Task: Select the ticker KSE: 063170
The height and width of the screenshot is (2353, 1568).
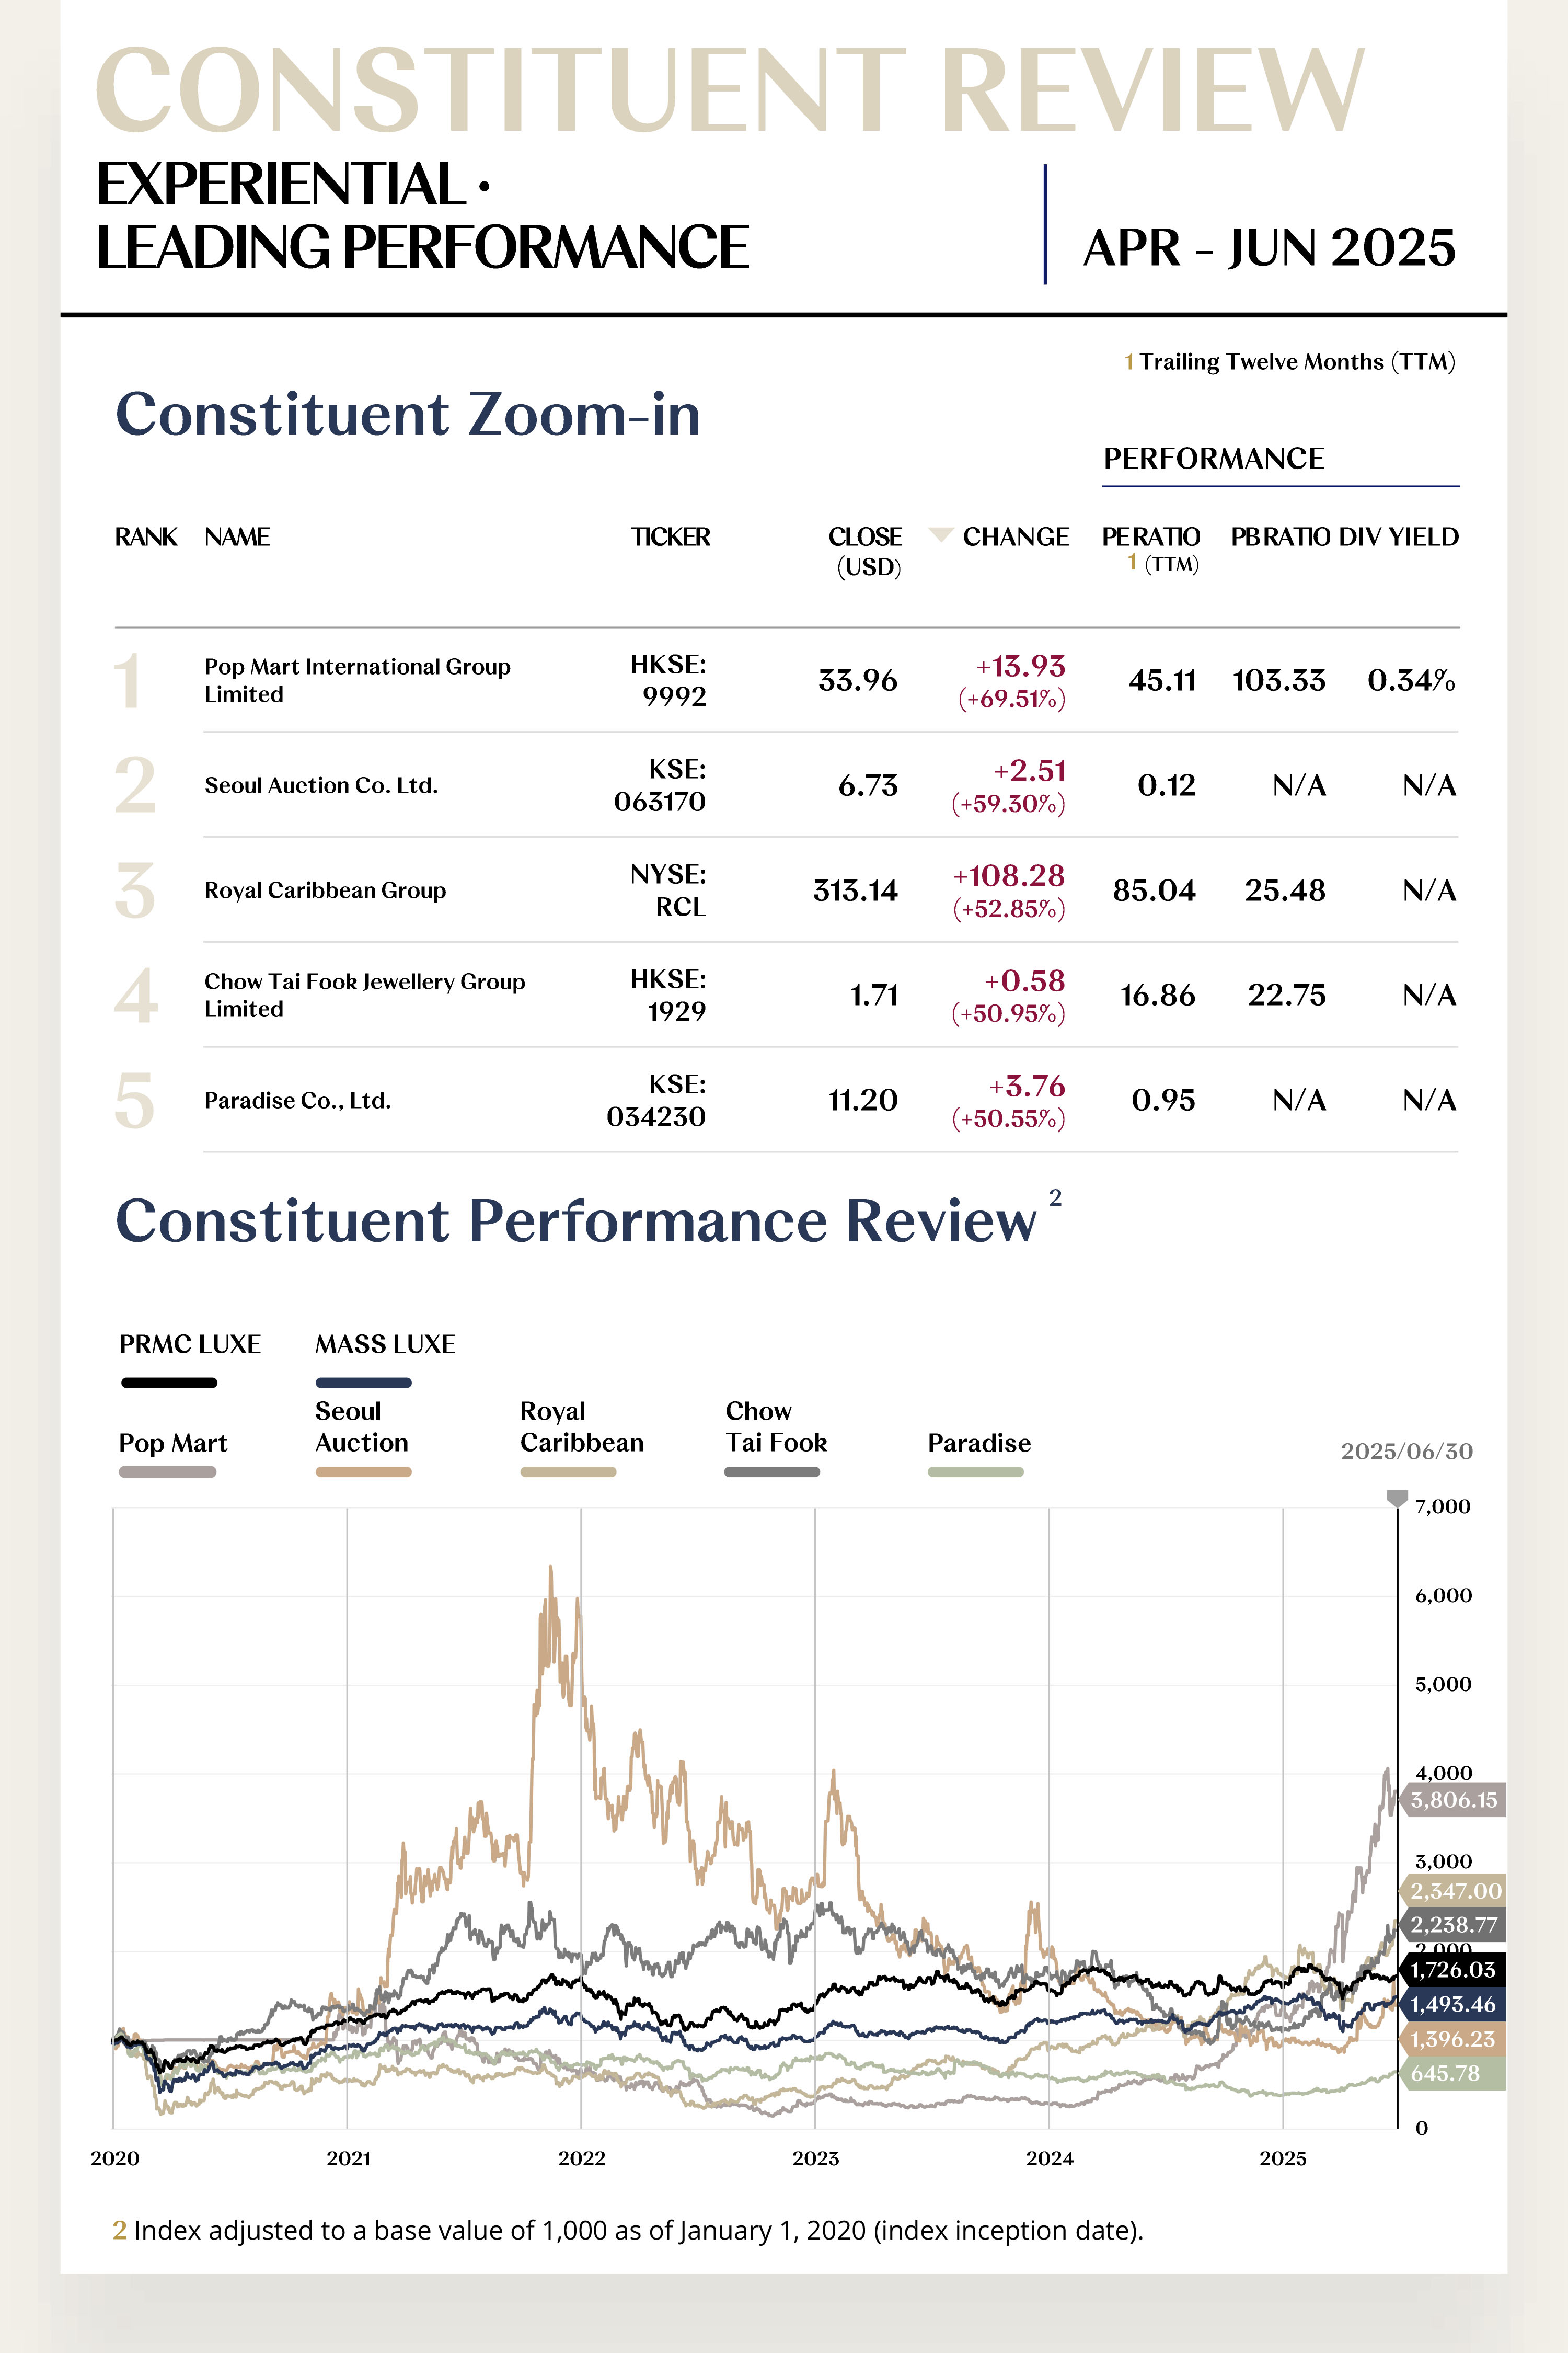Action: (x=660, y=785)
